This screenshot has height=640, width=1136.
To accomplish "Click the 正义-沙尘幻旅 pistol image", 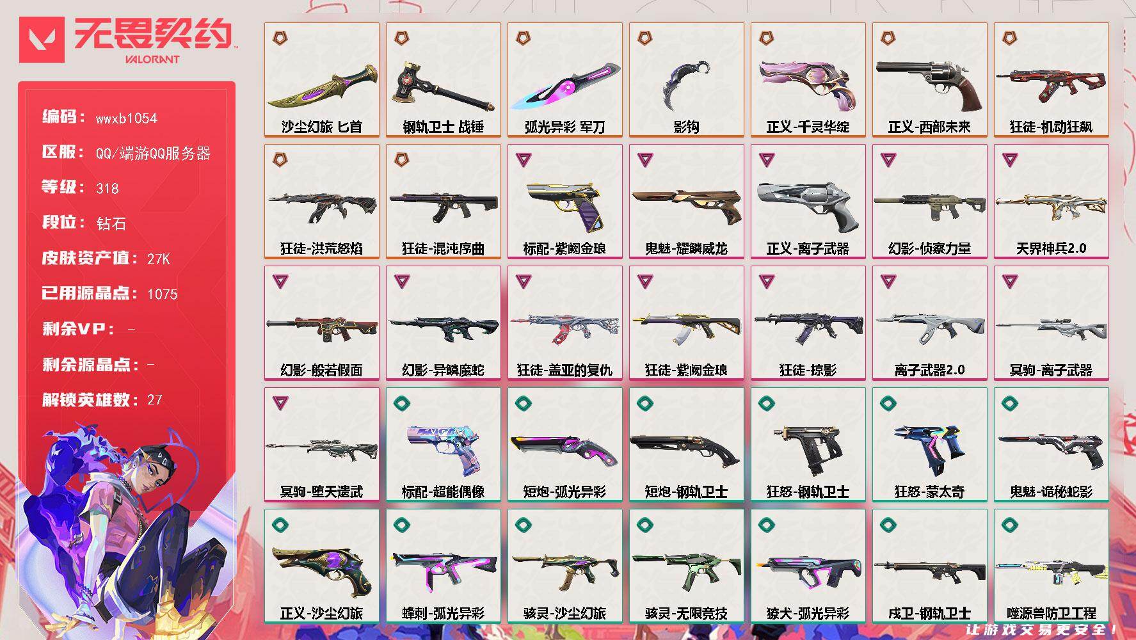I will [322, 569].
